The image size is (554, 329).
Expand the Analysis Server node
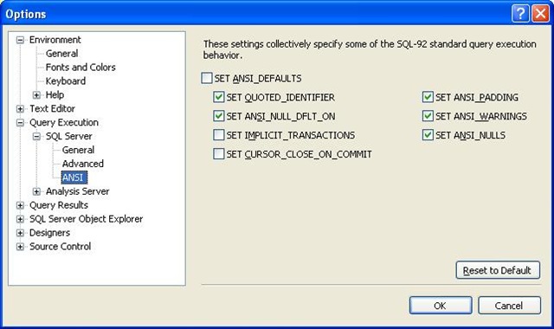(x=36, y=191)
